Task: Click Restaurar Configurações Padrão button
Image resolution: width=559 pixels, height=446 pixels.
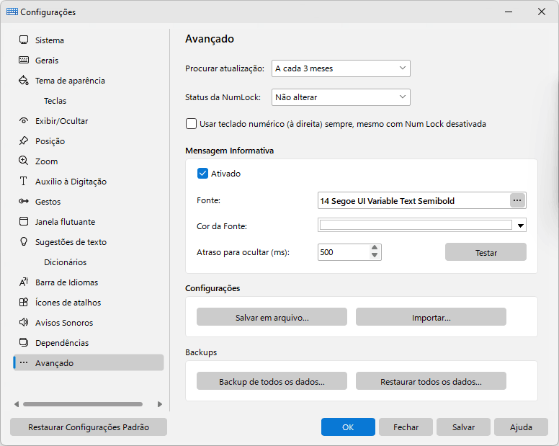Action: (89, 427)
